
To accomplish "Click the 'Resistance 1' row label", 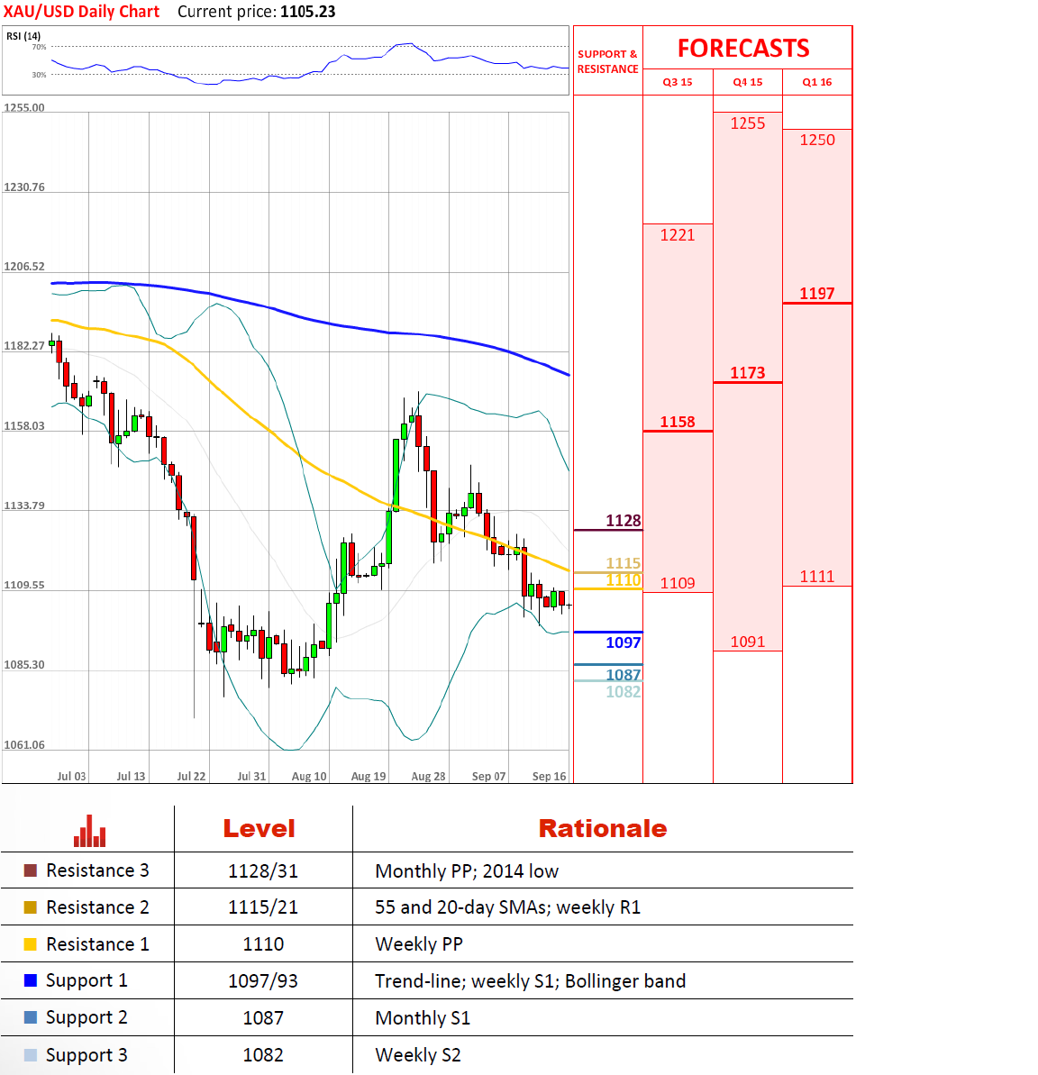I will (x=97, y=944).
